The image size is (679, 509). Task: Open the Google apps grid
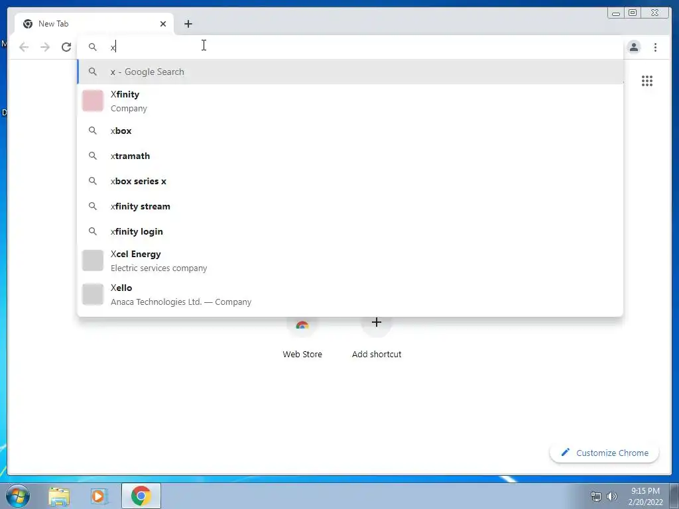click(647, 81)
